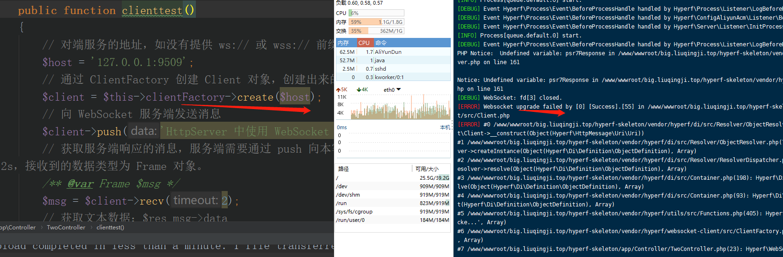Select the kworker/0:1 process row
783x257 pixels.
[394, 77]
